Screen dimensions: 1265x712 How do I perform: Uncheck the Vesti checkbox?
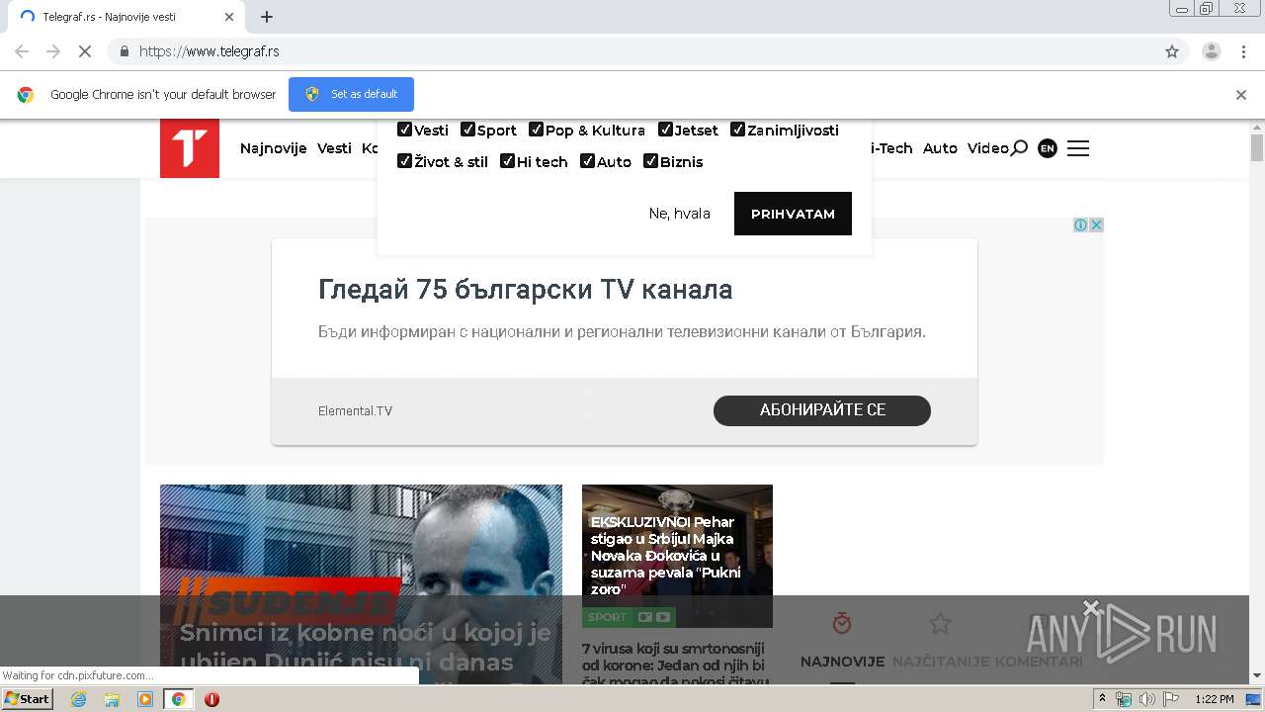[x=404, y=130]
